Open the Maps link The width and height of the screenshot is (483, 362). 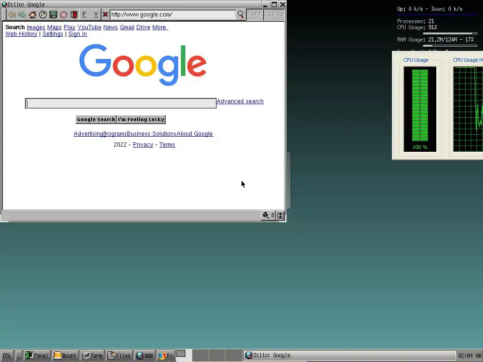54,27
